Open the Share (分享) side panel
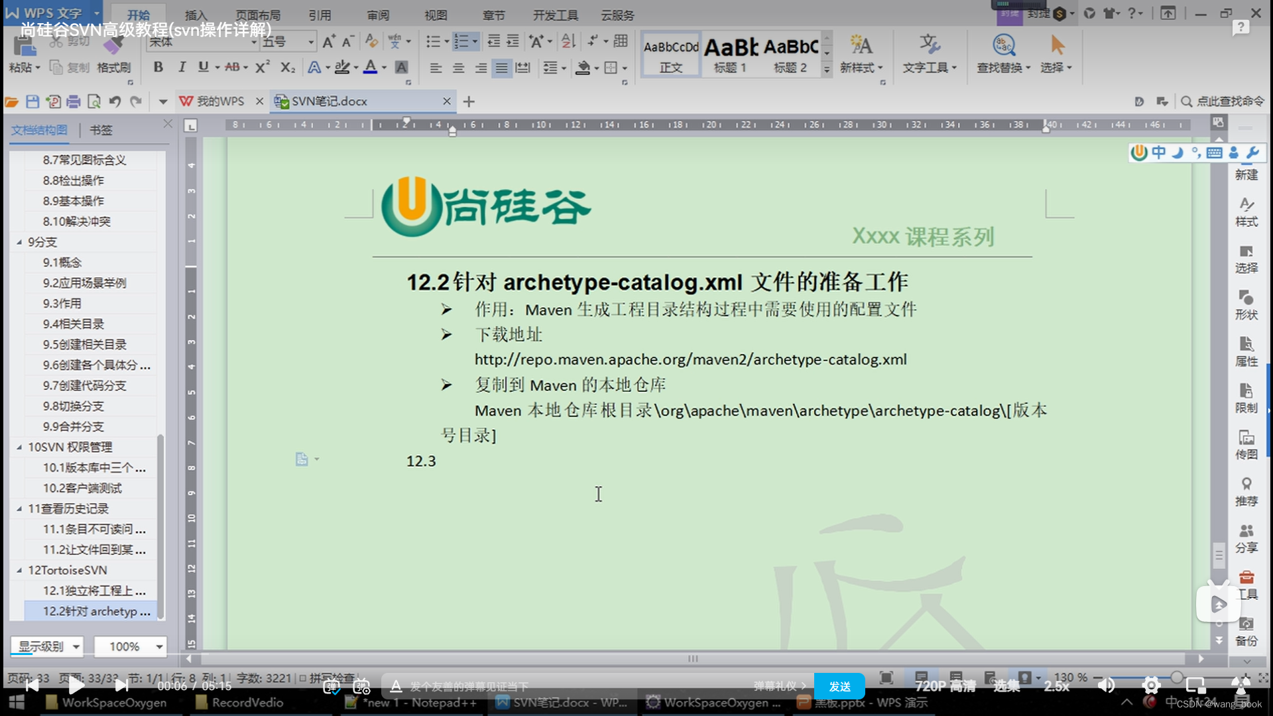 (x=1246, y=538)
